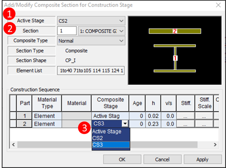Viewport: 226px width, 168px height.
Task: Click Material Type cell for Part 1
Action: tap(47, 116)
